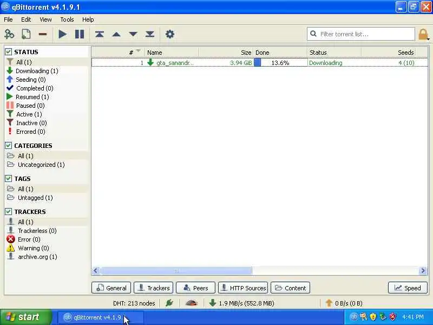The width and height of the screenshot is (433, 325).
Task: Click the horizontal scrollbar thumb
Action: pos(176,270)
